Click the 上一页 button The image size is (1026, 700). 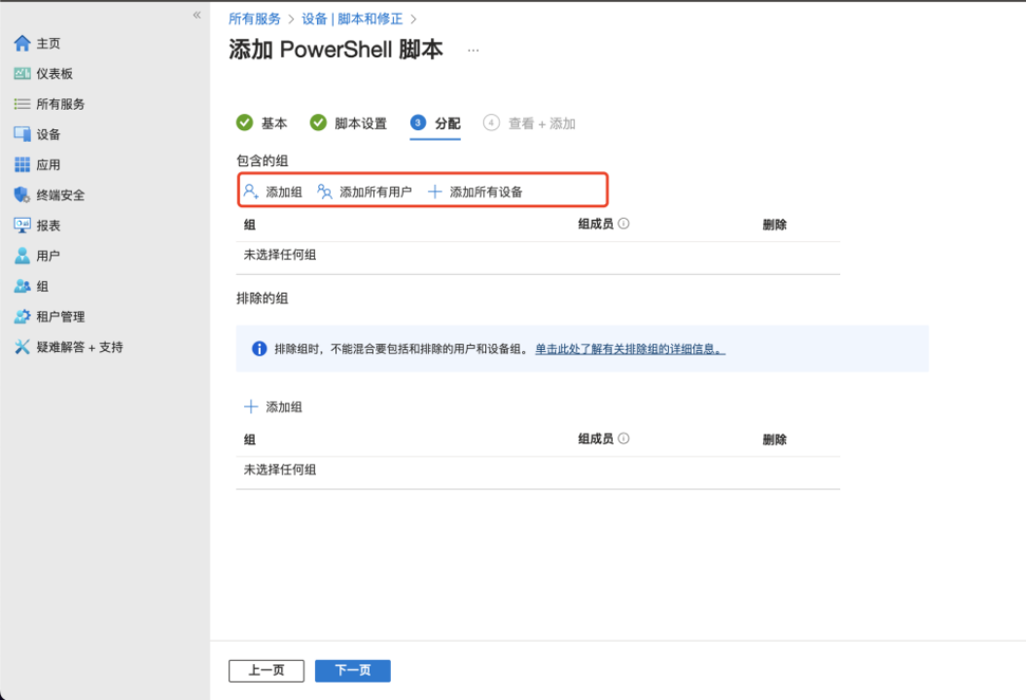[x=266, y=671]
